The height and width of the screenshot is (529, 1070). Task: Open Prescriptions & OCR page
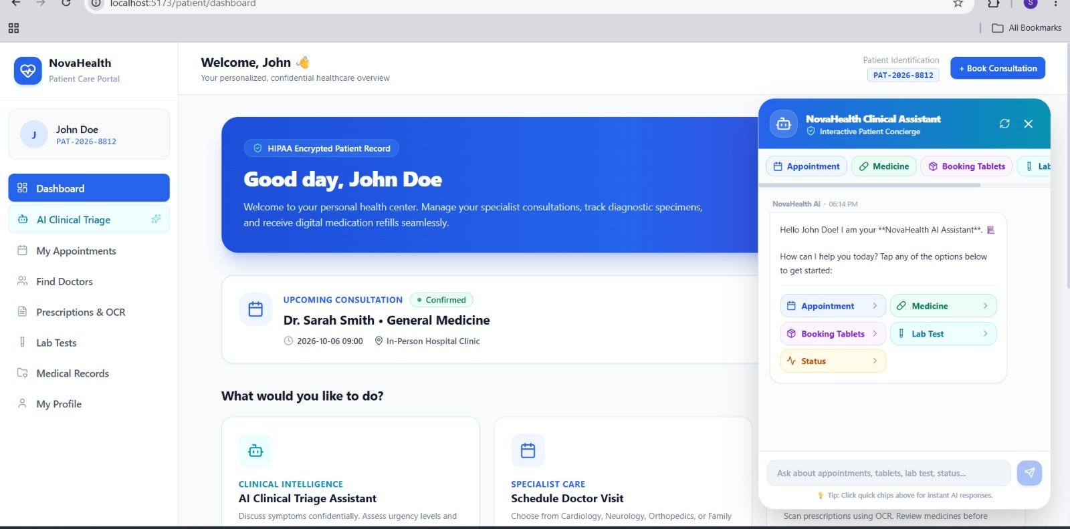(89, 312)
